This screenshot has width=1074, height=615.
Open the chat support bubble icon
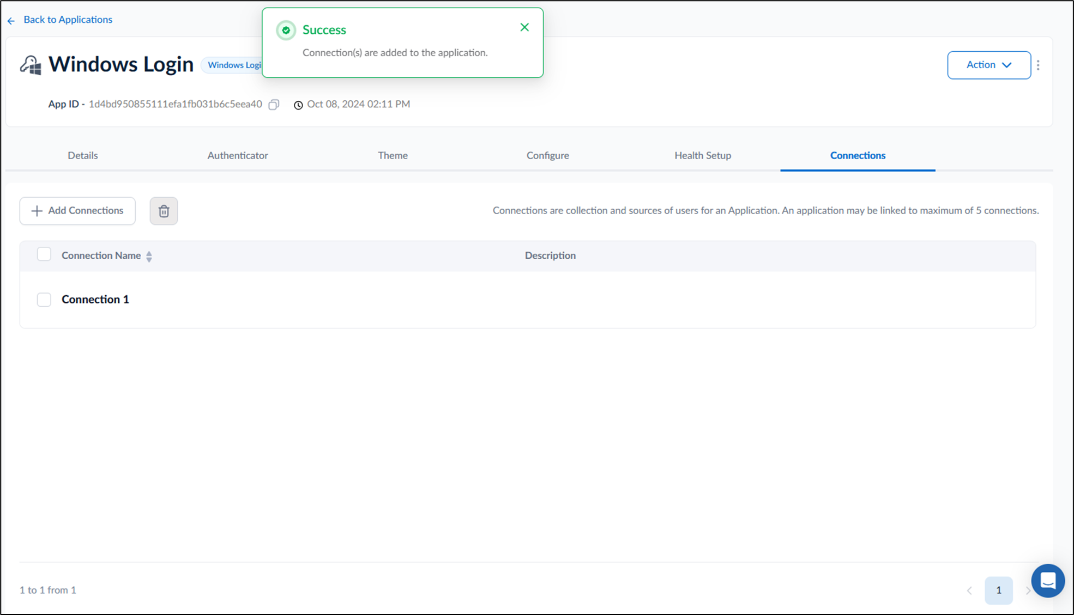tap(1047, 581)
